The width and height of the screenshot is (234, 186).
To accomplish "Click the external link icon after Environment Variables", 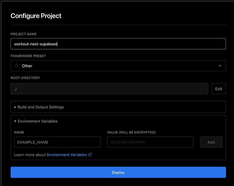I will 90,155.
